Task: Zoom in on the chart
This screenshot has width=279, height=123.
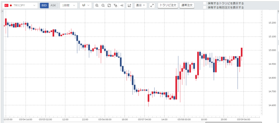Action: click(97, 5)
